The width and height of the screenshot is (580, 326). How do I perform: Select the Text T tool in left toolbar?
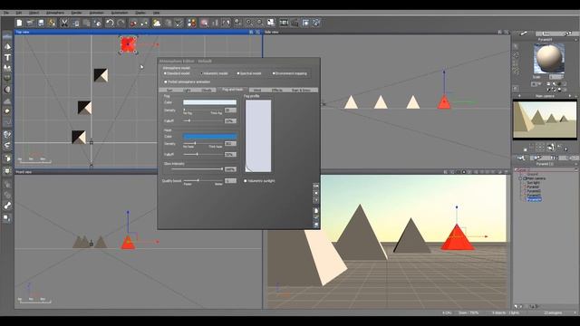coord(7,57)
